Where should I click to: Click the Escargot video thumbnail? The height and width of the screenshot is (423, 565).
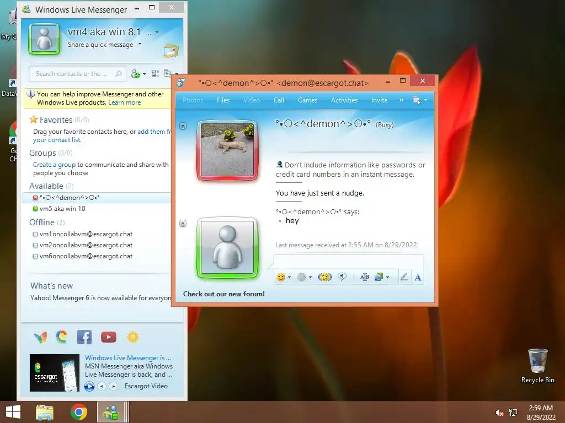55,373
